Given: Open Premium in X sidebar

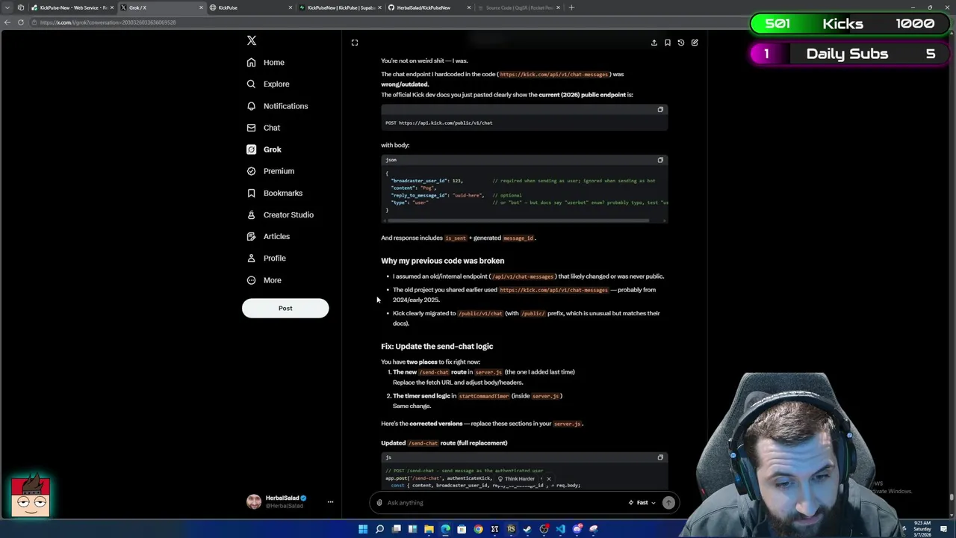Looking at the screenshot, I should pyautogui.click(x=270, y=171).
